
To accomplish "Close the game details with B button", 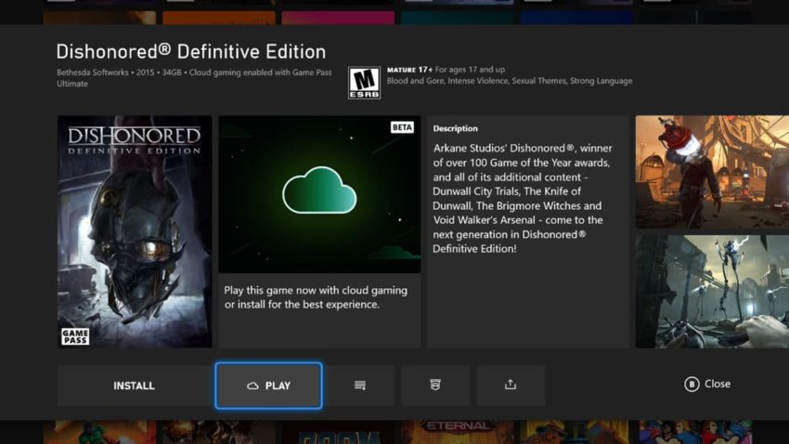I will click(x=707, y=385).
